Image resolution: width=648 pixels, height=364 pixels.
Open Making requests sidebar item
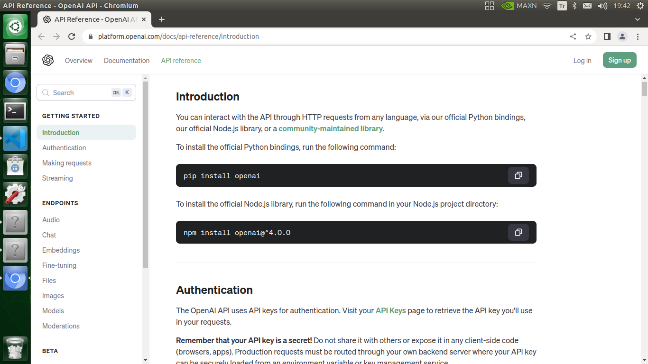pyautogui.click(x=67, y=163)
